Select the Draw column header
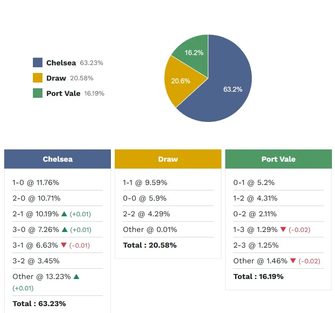This screenshot has height=313, width=335. (168, 159)
